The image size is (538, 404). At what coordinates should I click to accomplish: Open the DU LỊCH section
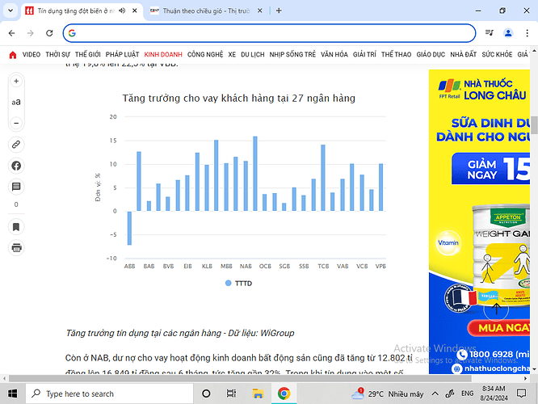click(x=253, y=55)
